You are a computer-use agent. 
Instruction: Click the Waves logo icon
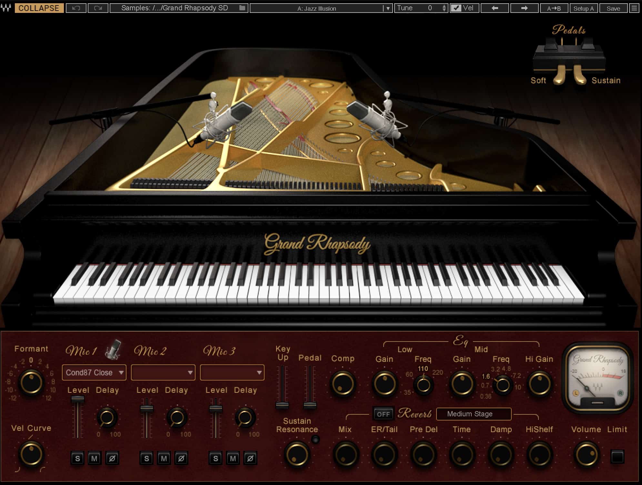click(x=6, y=8)
